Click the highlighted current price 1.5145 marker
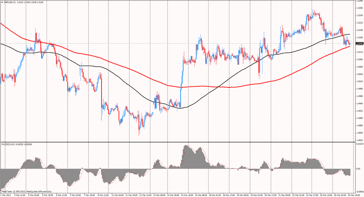 coord(360,43)
